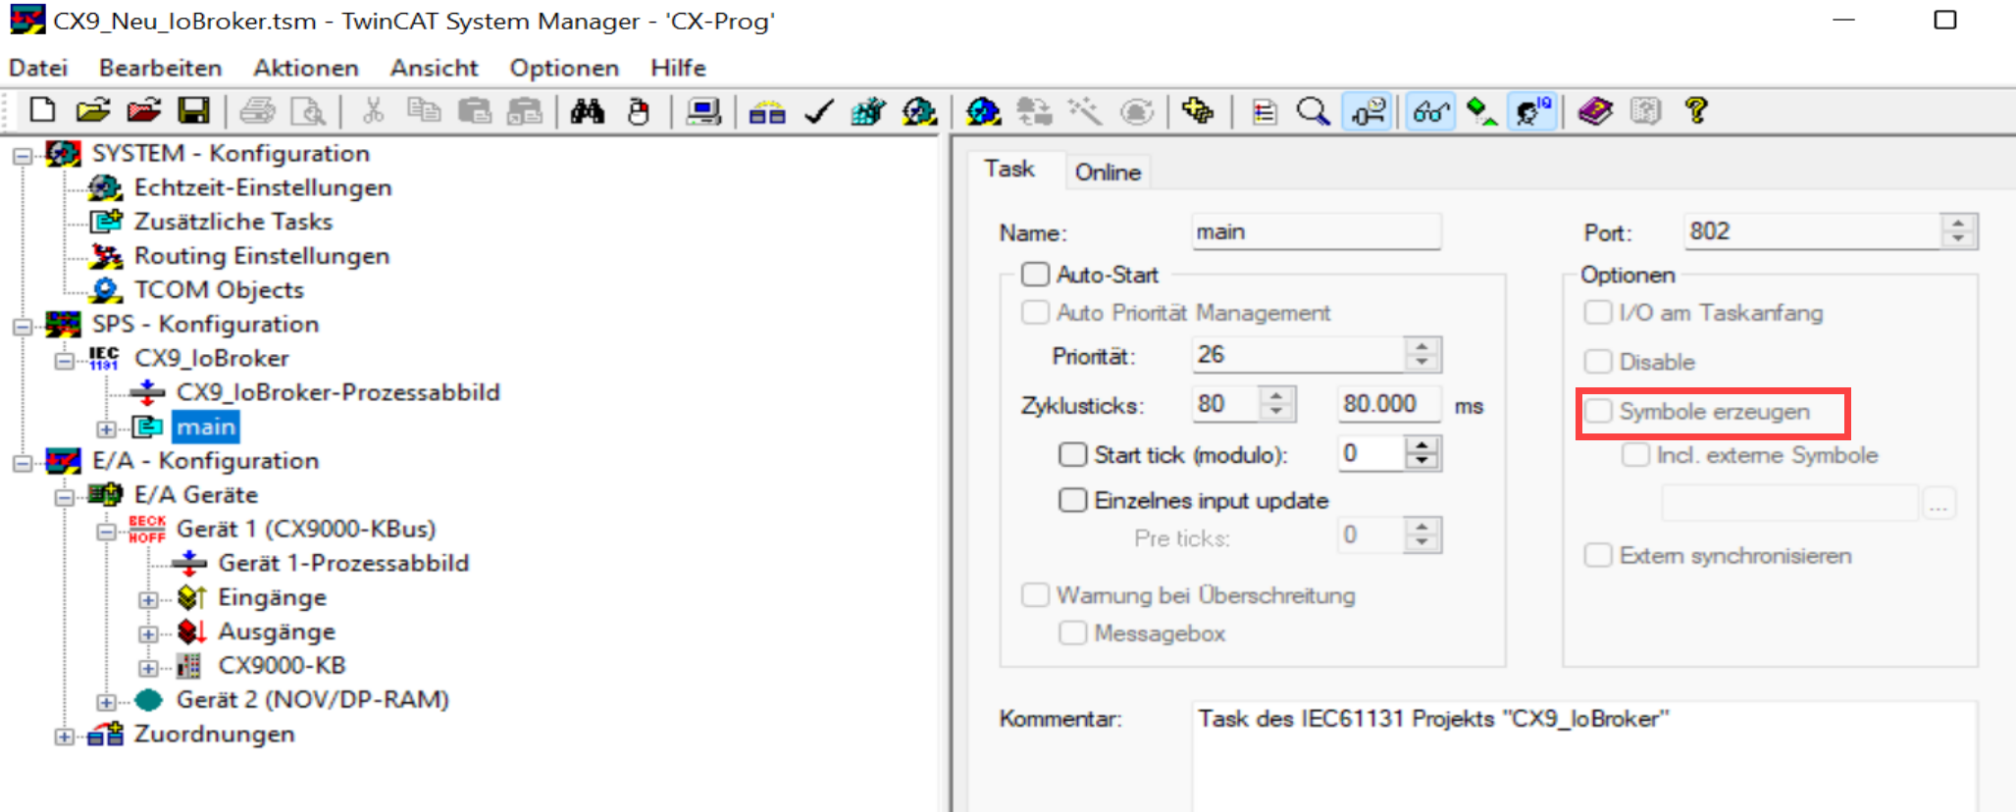Check the Warnung bei Überschreitung box
Screen dimensions: 2016x812
click(x=1036, y=595)
